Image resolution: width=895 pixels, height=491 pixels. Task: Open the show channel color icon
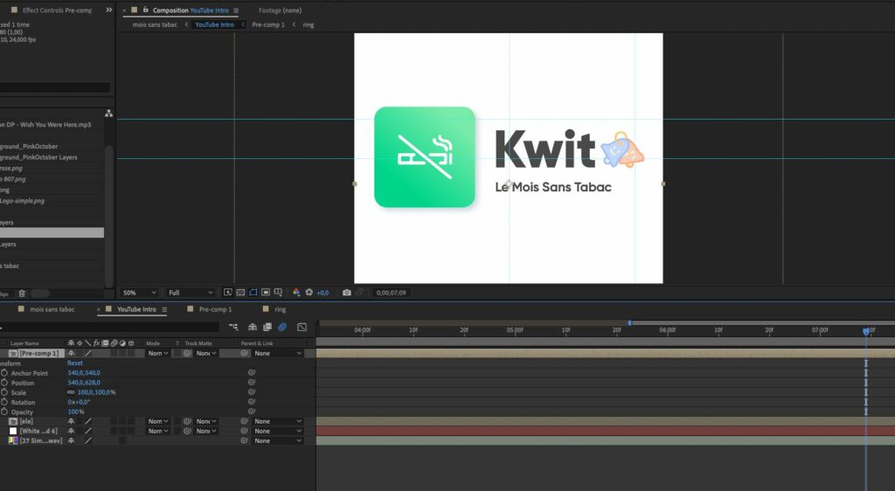[296, 293]
